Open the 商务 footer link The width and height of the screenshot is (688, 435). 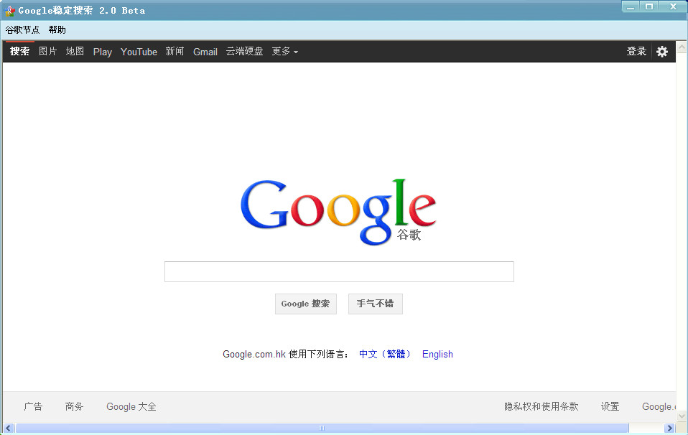pos(74,406)
